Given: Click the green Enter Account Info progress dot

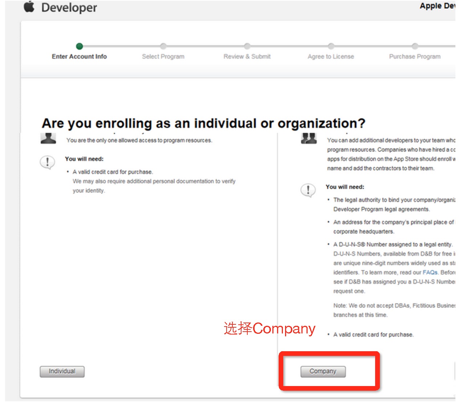Looking at the screenshot, I should pyautogui.click(x=79, y=46).
